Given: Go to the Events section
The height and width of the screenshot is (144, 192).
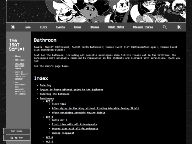Looking at the screenshot, I should (x=60, y=27).
